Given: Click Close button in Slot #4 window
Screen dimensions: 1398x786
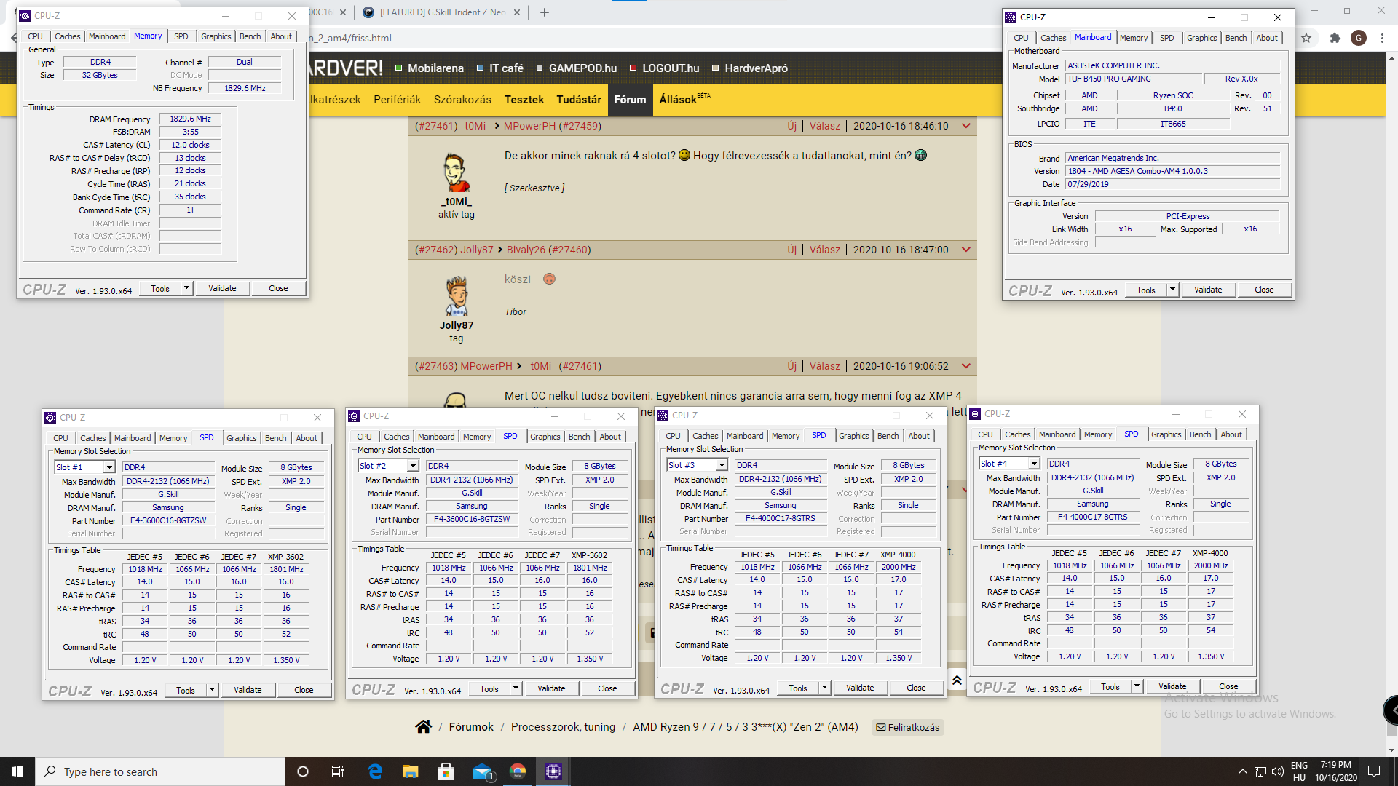Looking at the screenshot, I should [x=1228, y=686].
